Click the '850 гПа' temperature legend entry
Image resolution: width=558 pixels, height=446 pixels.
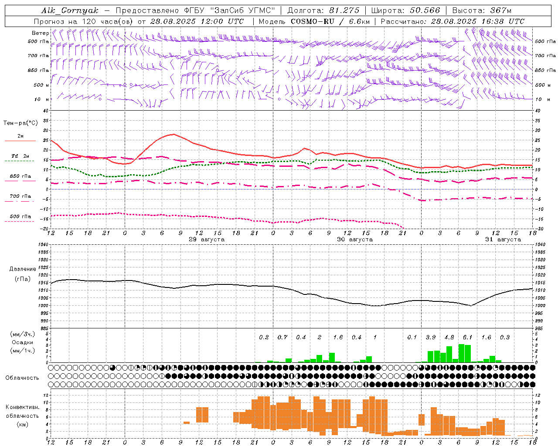20,176
